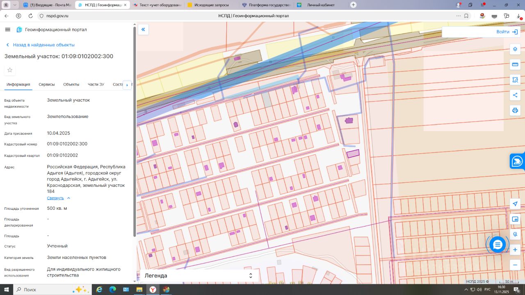
Task: Zoom out the map with minus
Action: (x=515, y=265)
